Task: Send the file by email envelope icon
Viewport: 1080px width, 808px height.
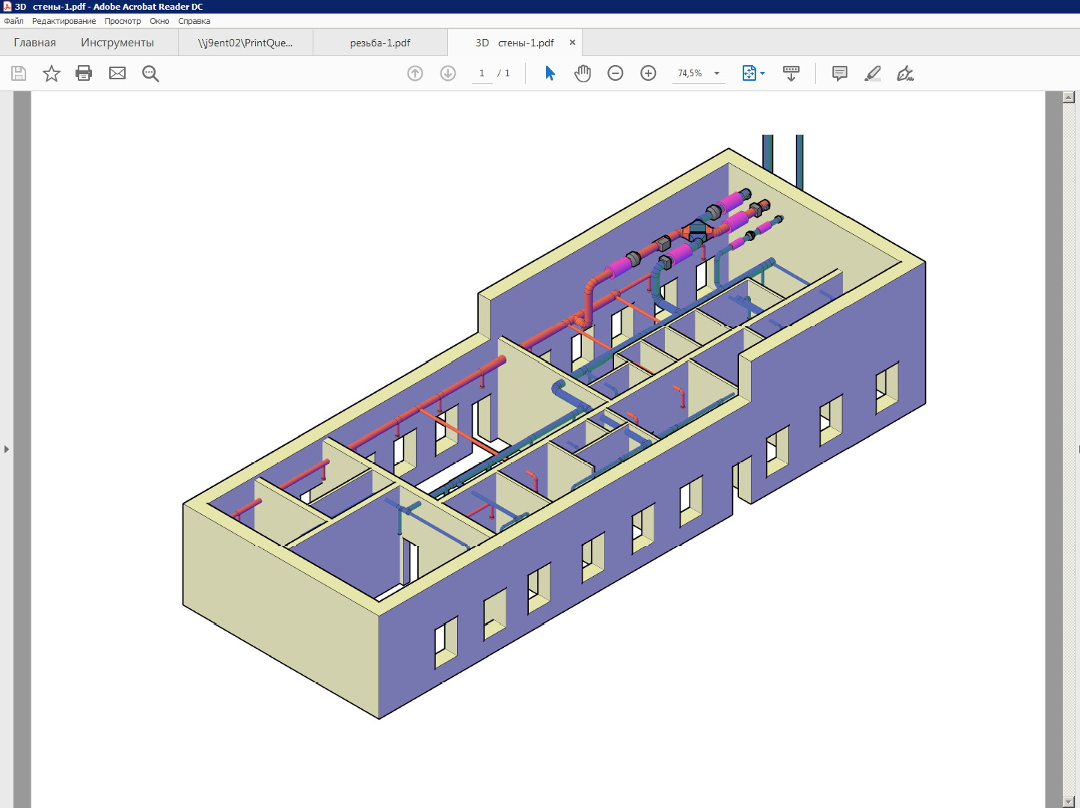Action: (117, 73)
